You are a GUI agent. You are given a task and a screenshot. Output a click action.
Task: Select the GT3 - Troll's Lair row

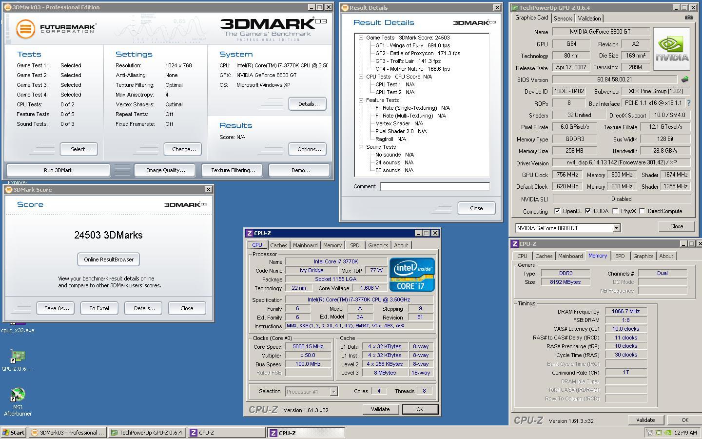pos(408,61)
